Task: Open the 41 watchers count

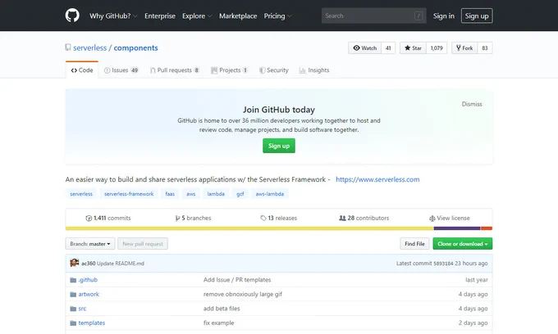Action: click(x=388, y=48)
